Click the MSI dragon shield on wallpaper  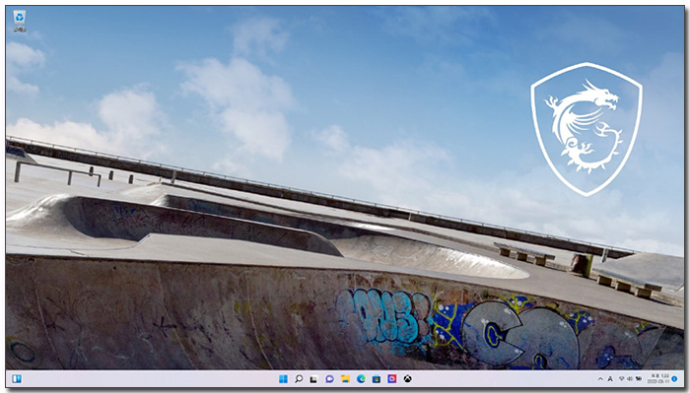586,129
